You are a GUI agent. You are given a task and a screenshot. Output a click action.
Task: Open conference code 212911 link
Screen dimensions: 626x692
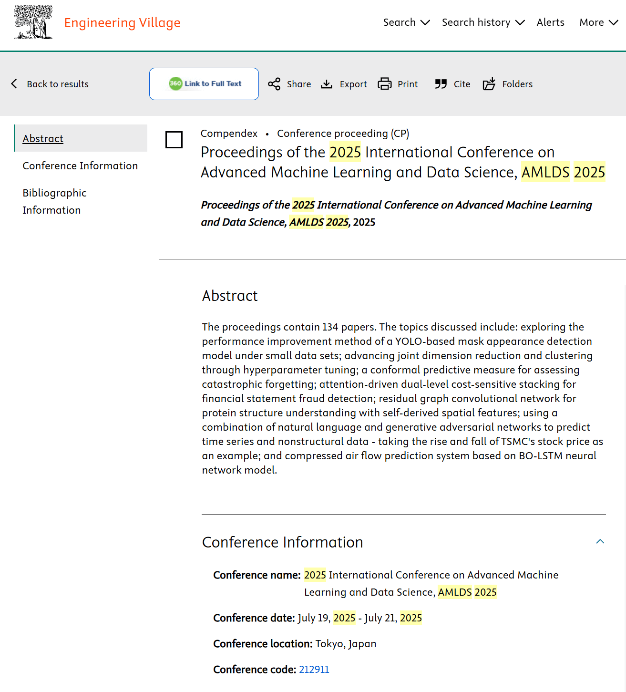pos(314,670)
